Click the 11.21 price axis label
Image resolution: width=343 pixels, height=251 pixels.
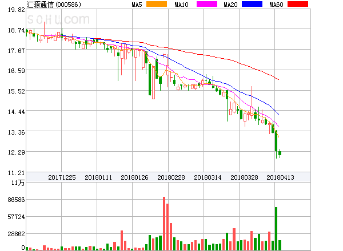pos(17,173)
